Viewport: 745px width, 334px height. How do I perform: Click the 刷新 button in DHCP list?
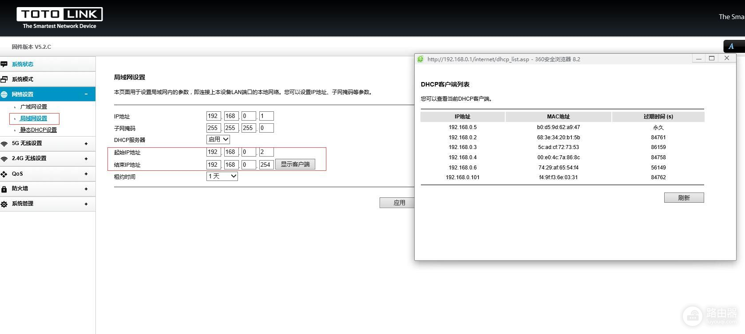pos(684,198)
